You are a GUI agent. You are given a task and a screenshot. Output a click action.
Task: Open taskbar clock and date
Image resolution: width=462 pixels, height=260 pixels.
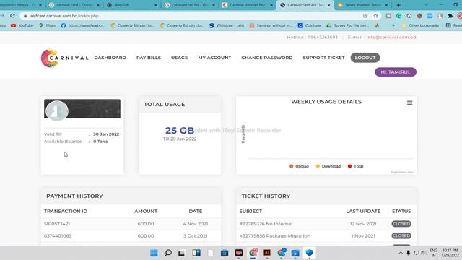click(450, 253)
